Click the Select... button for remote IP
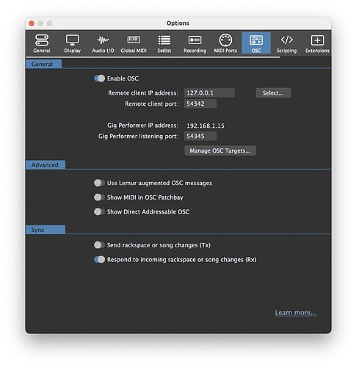This screenshot has width=356, height=367. (x=273, y=93)
